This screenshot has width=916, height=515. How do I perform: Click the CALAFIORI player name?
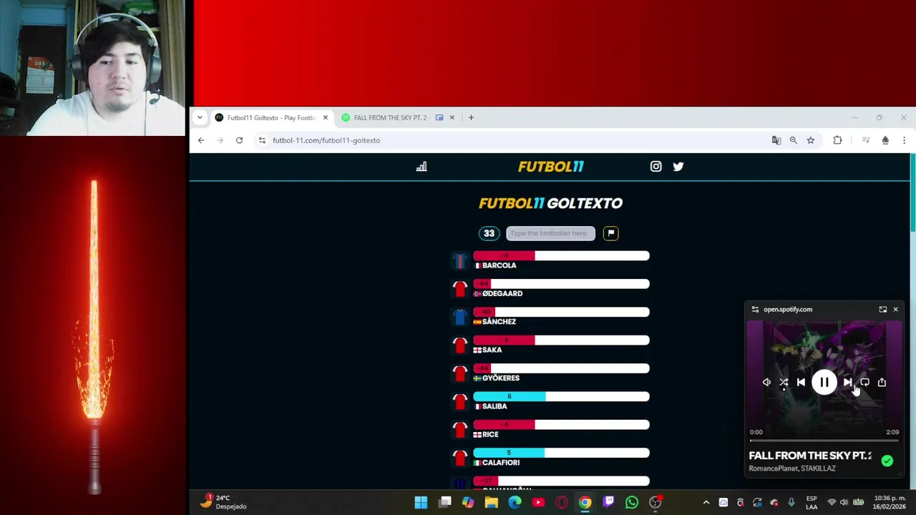coord(501,463)
